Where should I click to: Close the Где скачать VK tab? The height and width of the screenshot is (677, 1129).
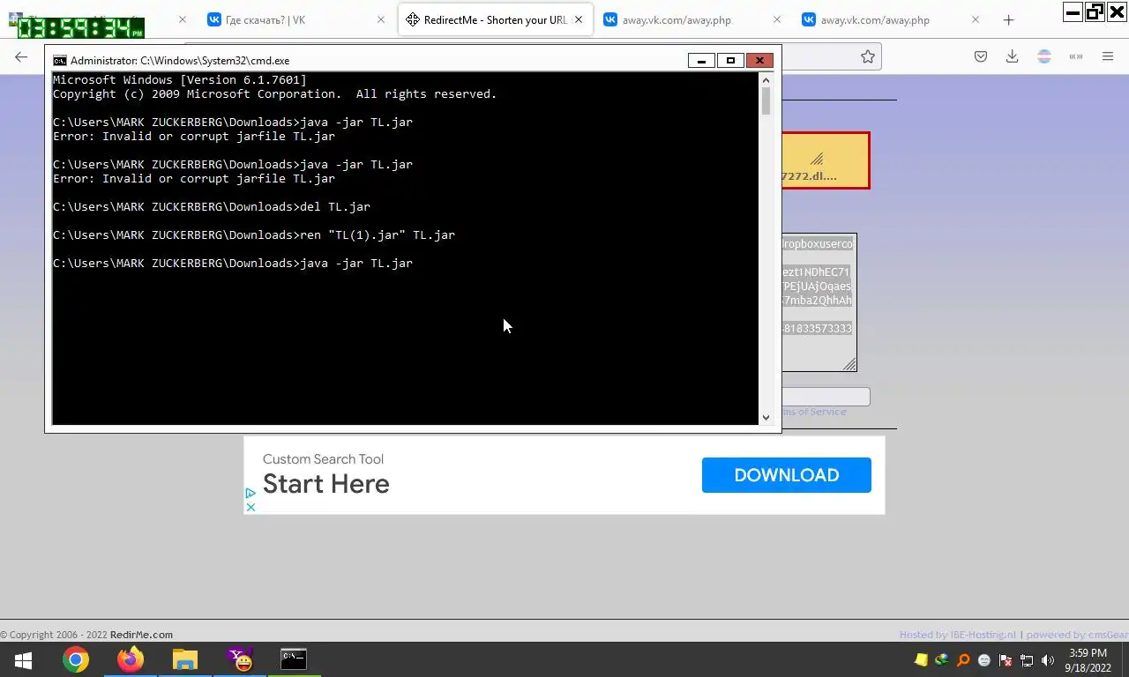click(x=381, y=19)
